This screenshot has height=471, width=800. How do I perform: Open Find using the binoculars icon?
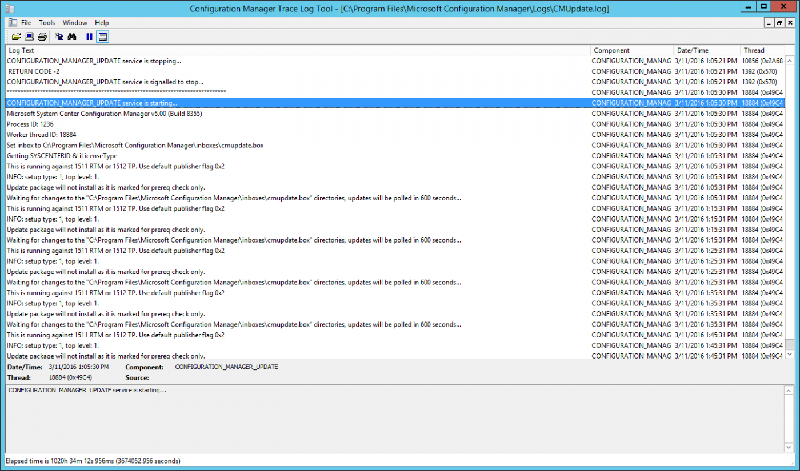(73, 36)
